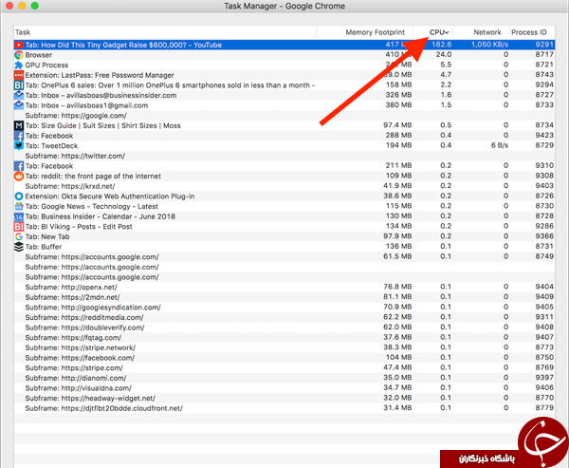The image size is (569, 468).
Task: Select Subframe: http://visualdna.com/ row
Action: (284, 388)
